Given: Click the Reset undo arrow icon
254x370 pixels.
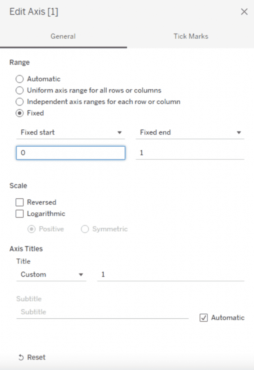Looking at the screenshot, I should 21,357.
